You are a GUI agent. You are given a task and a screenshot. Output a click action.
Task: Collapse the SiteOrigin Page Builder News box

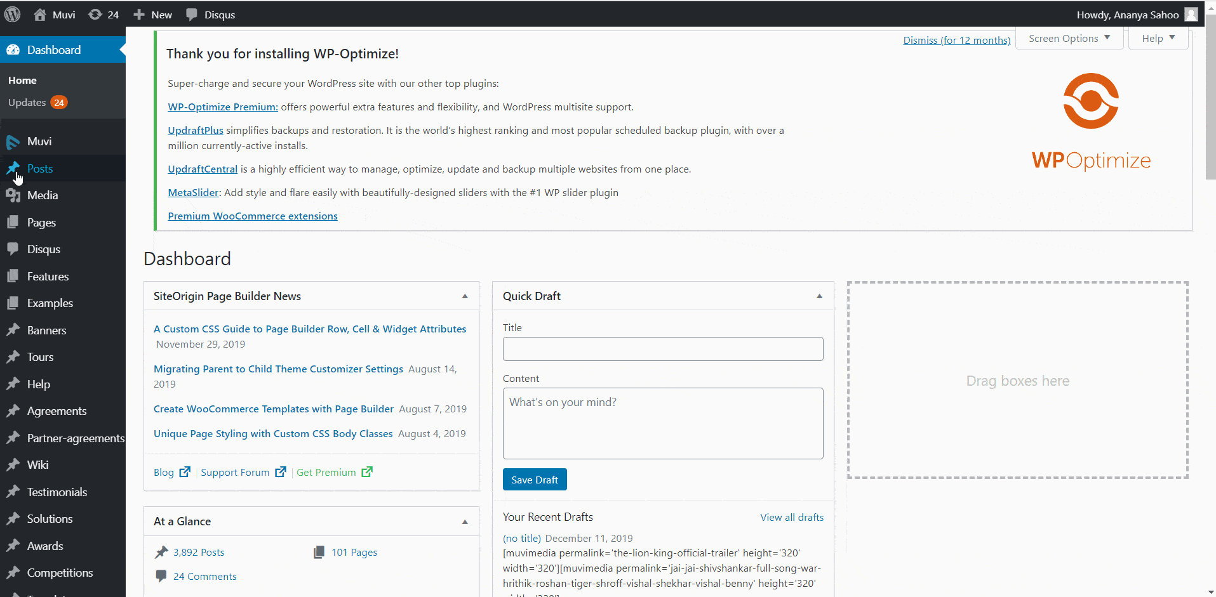465,296
